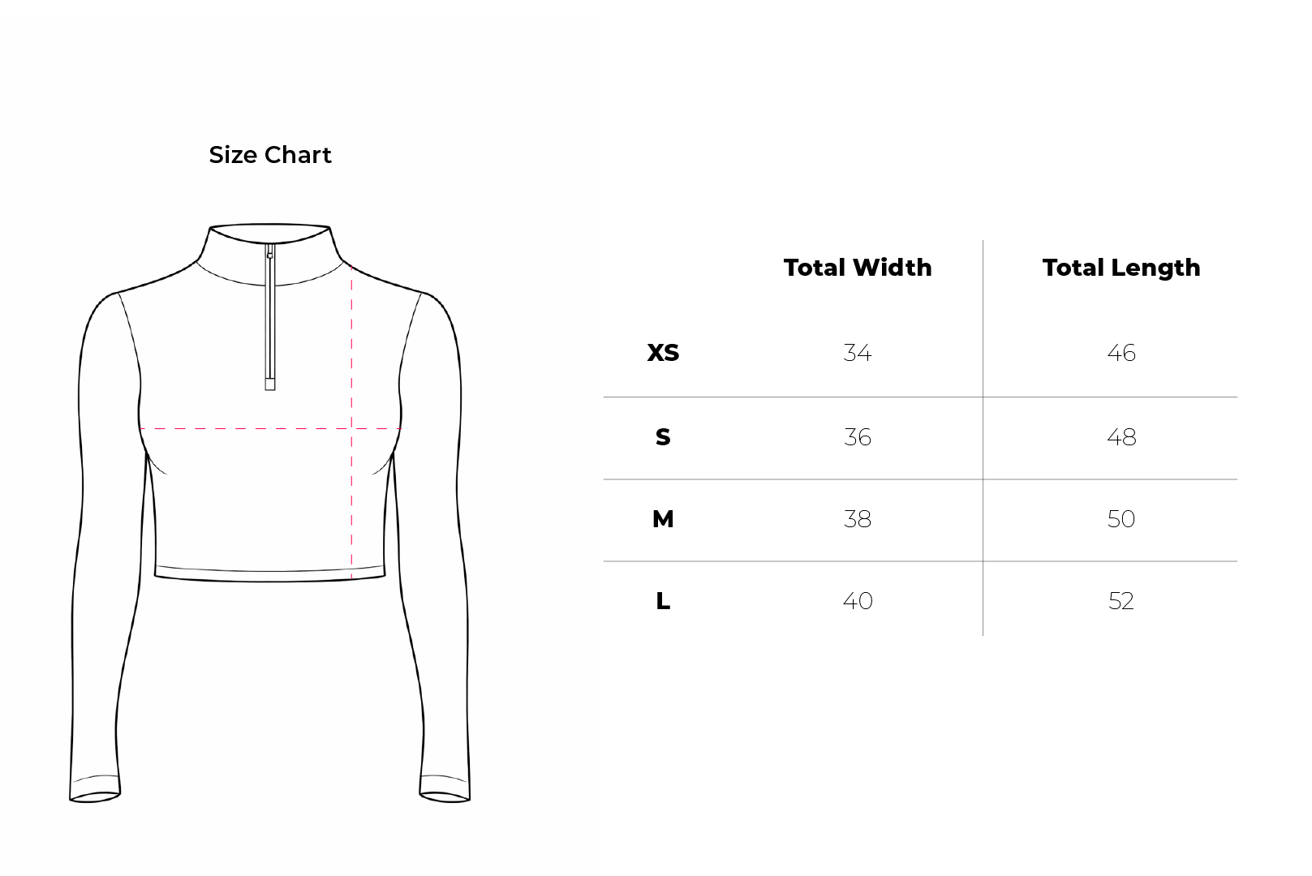Select the Total Length column header
1312x876 pixels.
pyautogui.click(x=1121, y=268)
